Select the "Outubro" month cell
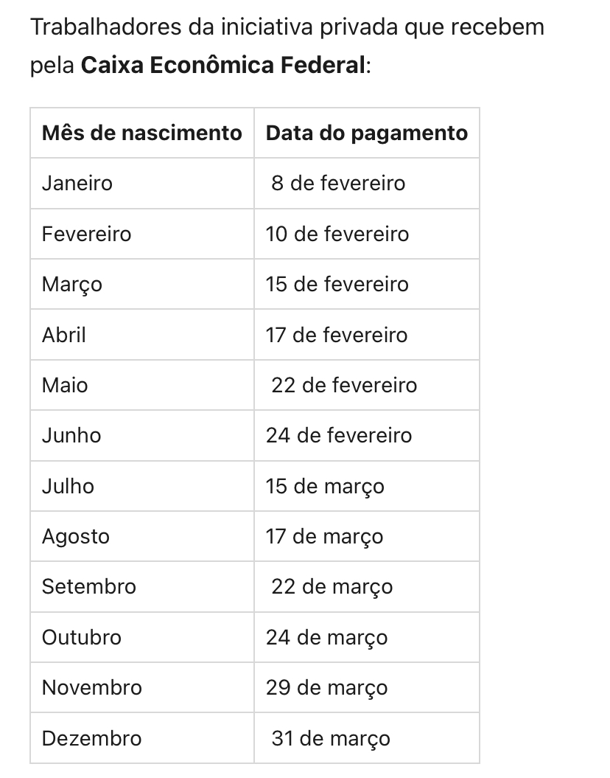Screen dimensions: 610x778 point(82,637)
